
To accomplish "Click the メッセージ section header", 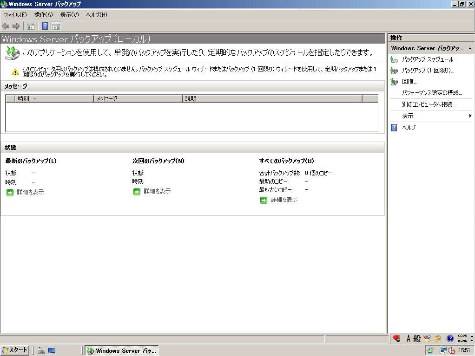I will point(193,86).
